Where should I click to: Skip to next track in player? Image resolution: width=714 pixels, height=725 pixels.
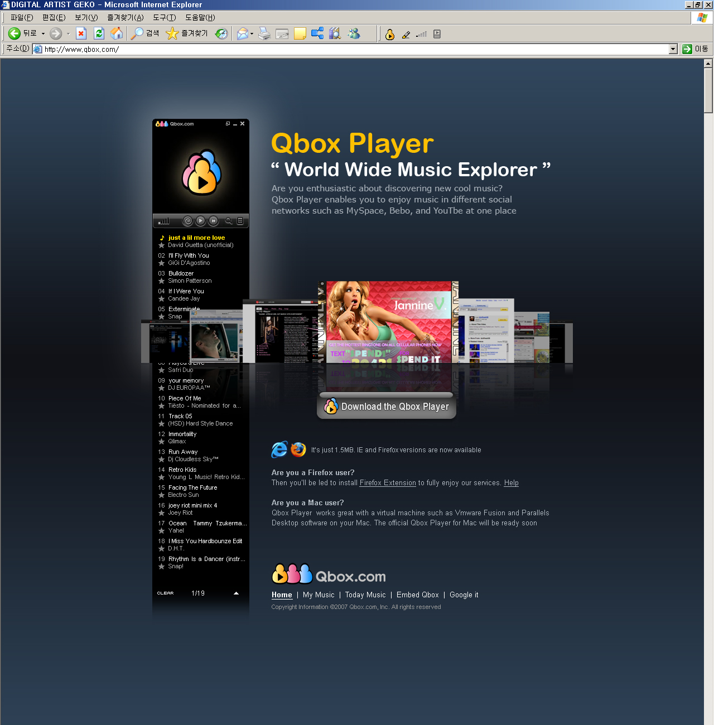click(214, 221)
